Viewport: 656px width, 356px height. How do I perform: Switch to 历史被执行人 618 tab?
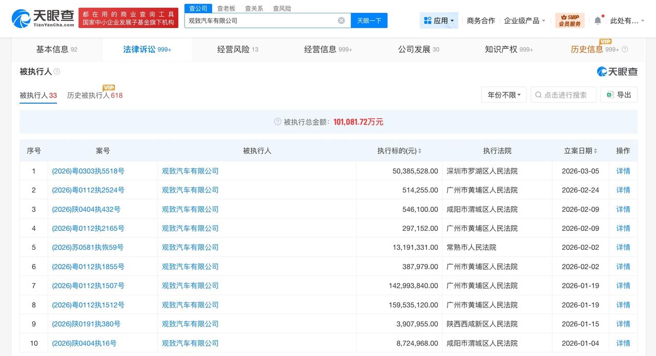pos(95,95)
